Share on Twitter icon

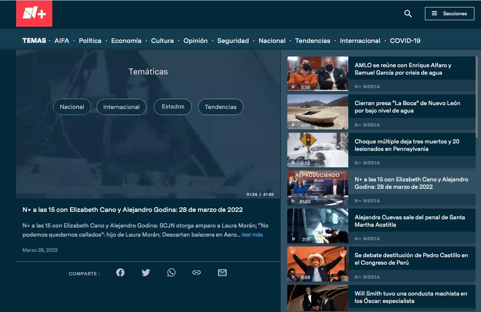pyautogui.click(x=146, y=272)
